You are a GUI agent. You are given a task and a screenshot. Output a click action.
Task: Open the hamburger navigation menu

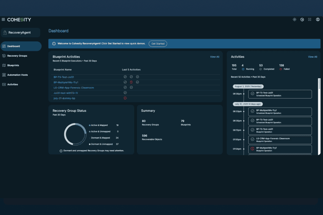pyautogui.click(x=3, y=20)
